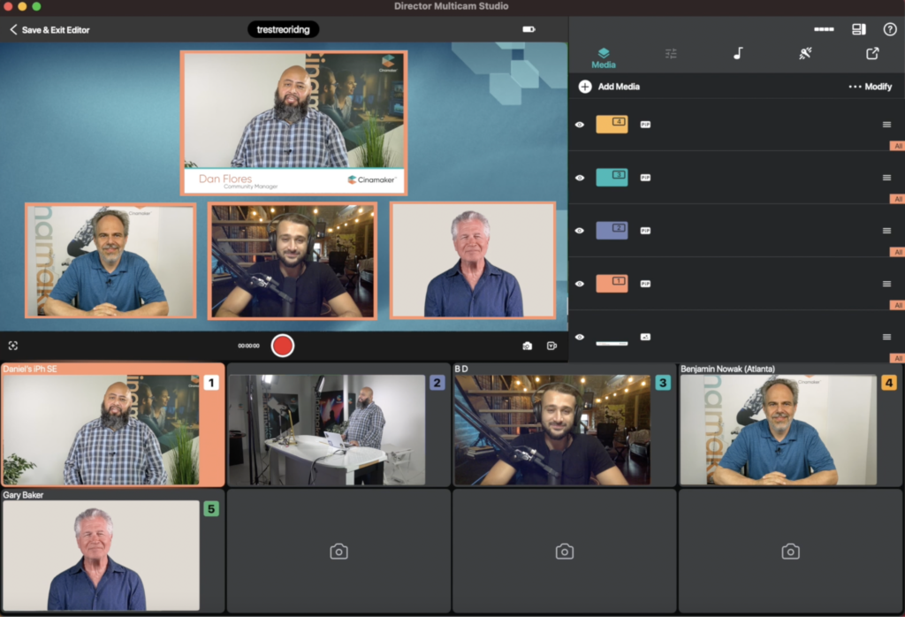Click PiP icon on teal layer 3
This screenshot has width=905, height=617.
pos(645,178)
